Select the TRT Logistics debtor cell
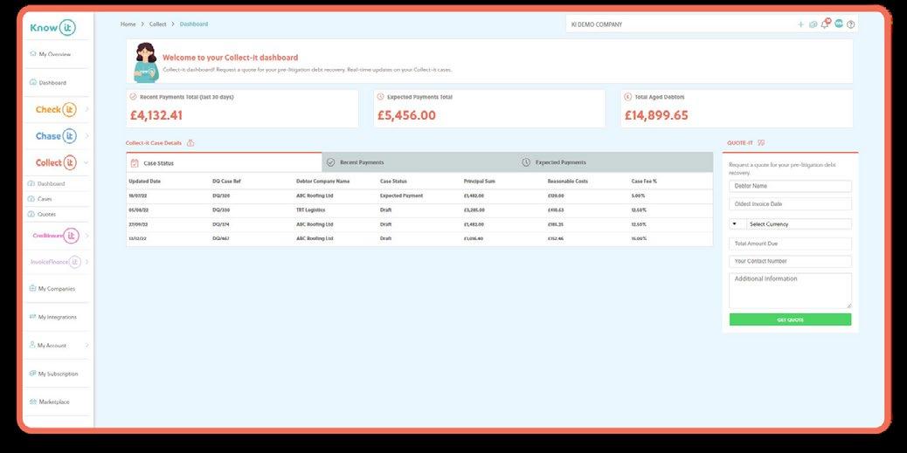This screenshot has height=453, width=907. click(x=310, y=210)
